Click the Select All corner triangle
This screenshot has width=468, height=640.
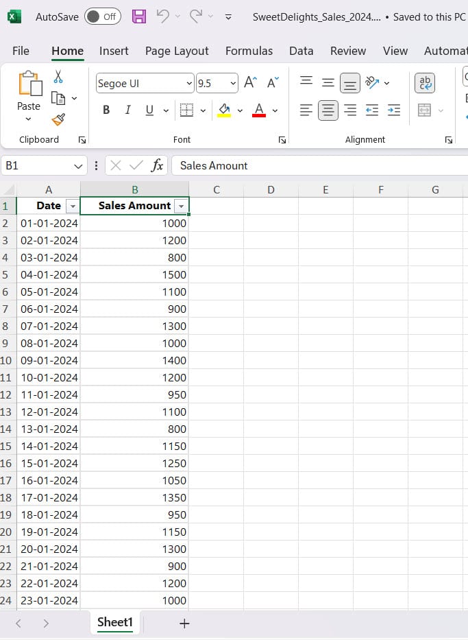coord(9,190)
